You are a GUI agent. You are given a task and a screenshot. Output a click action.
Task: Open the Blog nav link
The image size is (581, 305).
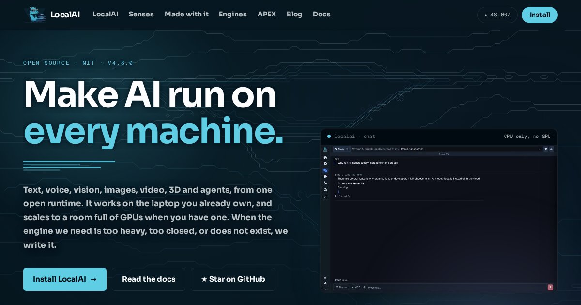coord(294,14)
